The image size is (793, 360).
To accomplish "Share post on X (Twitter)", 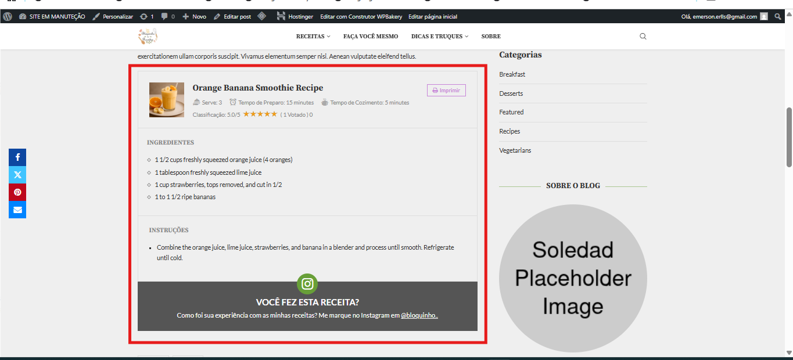I will (x=17, y=175).
